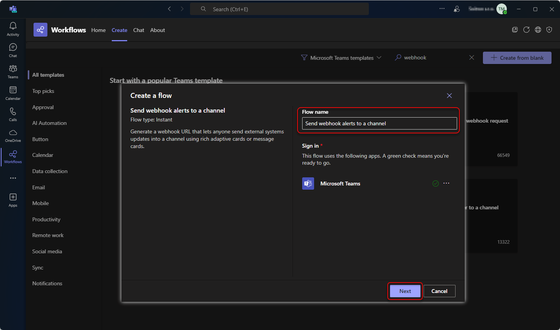
Task: Open the Workflows app in a new window
Action: [515, 30]
